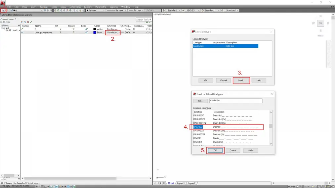
Task: Switch to the Model tab
Action: pyautogui.click(x=171, y=183)
